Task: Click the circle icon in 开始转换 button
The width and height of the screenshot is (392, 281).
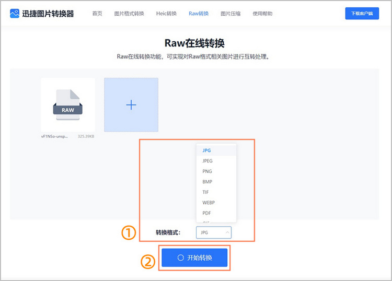Action: pyautogui.click(x=180, y=258)
